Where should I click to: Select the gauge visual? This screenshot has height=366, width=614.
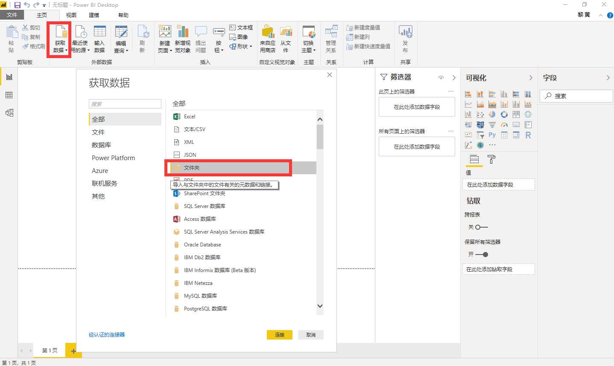click(504, 125)
